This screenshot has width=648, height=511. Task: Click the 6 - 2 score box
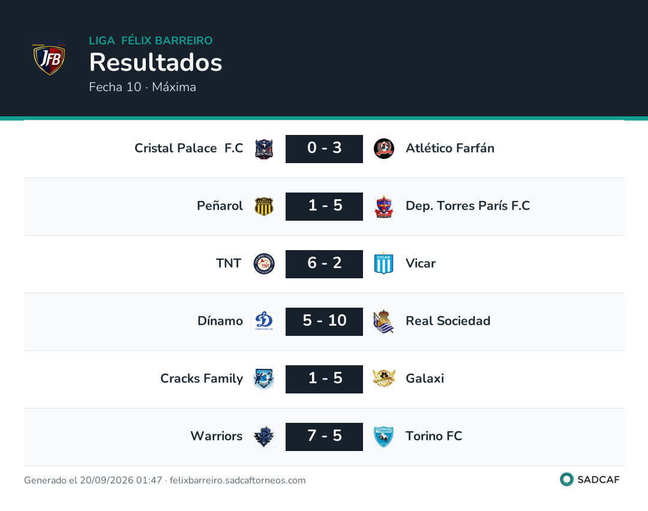[325, 264]
